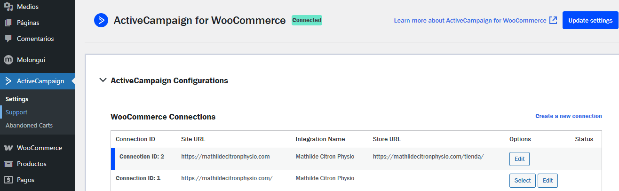Click the Comentarios speech bubble icon
Image resolution: width=619 pixels, height=191 pixels.
[x=8, y=39]
